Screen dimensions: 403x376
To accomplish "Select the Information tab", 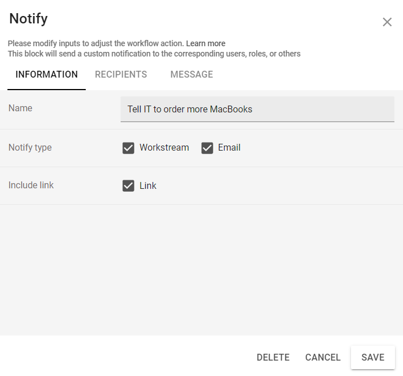I will pos(46,75).
